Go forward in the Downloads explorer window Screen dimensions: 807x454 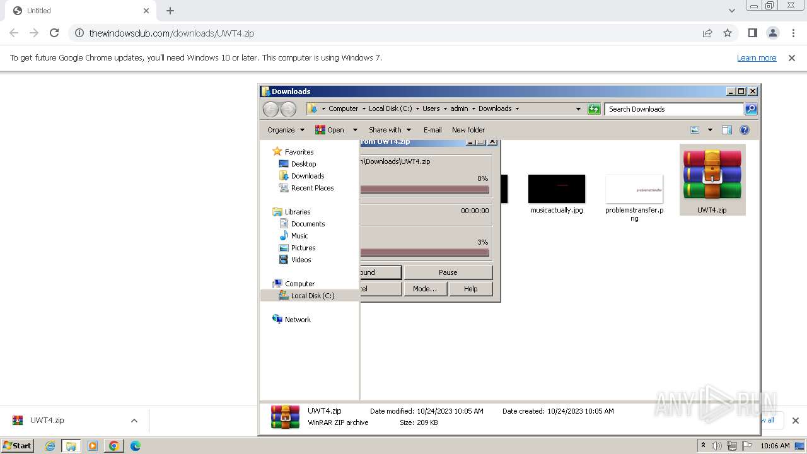pyautogui.click(x=288, y=109)
